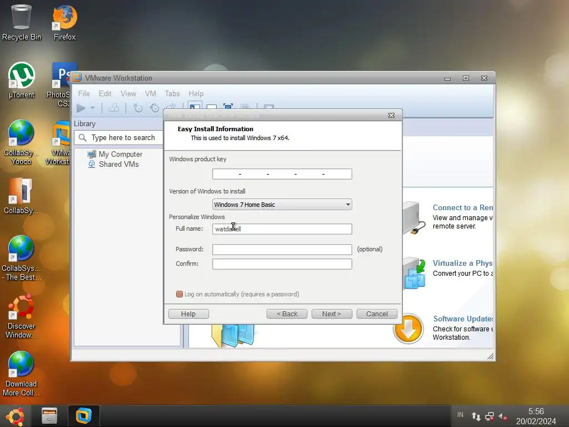Viewport: 569px width, 427px height.
Task: Close the wizard dialog with X
Action: coord(391,115)
